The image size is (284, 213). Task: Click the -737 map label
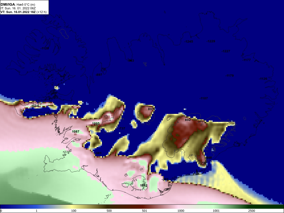coord(122,128)
